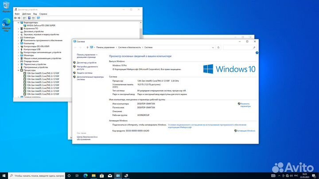The width and height of the screenshot is (319, 179).
Task: Open Task View from the taskbar
Action: click(77, 176)
